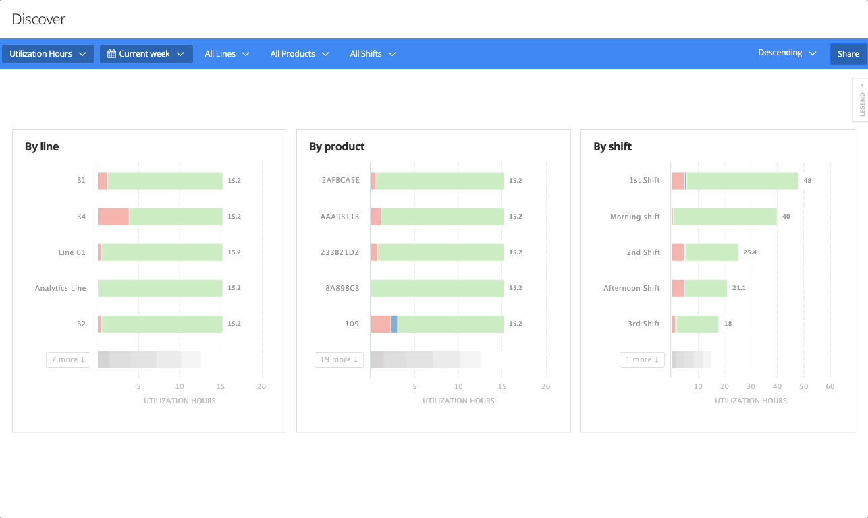The width and height of the screenshot is (868, 518).
Task: Show 1 more shift
Action: point(642,359)
